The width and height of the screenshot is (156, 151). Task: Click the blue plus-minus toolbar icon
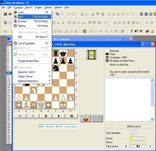[x=141, y=14]
